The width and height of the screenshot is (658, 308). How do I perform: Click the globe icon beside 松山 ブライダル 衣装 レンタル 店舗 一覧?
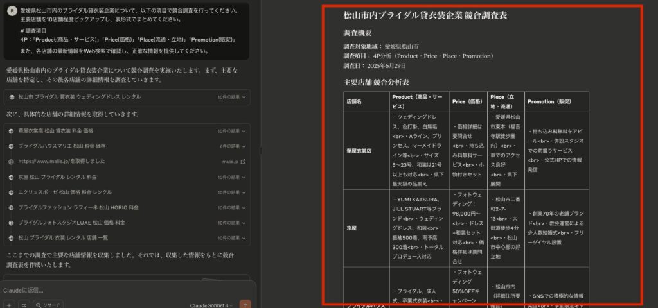[x=12, y=237]
